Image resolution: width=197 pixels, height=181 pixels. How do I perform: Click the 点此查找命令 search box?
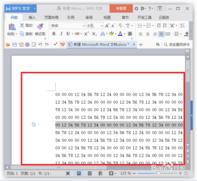coord(177,44)
